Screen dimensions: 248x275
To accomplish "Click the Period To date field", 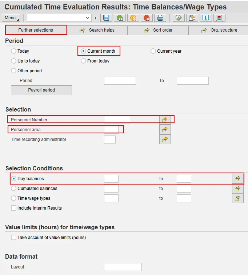I will [193, 81].
